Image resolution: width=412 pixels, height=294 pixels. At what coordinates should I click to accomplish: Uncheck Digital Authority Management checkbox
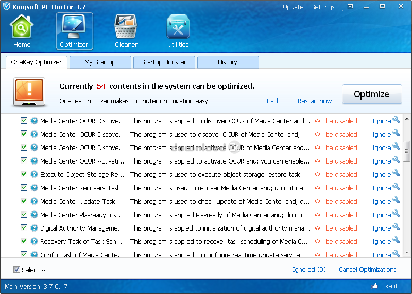click(x=24, y=228)
